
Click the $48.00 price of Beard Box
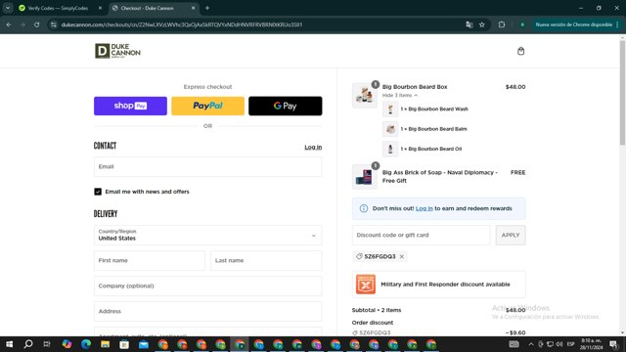click(x=515, y=87)
